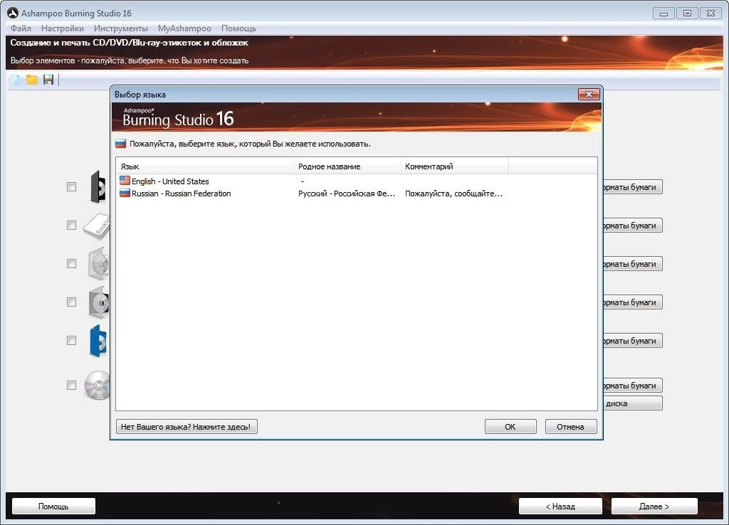Confirm language choice with OK button
This screenshot has width=729, height=525.
tap(510, 427)
